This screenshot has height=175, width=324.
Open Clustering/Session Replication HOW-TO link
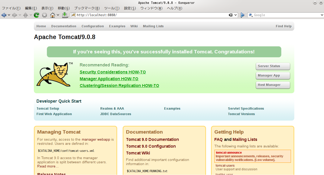pos(119,86)
